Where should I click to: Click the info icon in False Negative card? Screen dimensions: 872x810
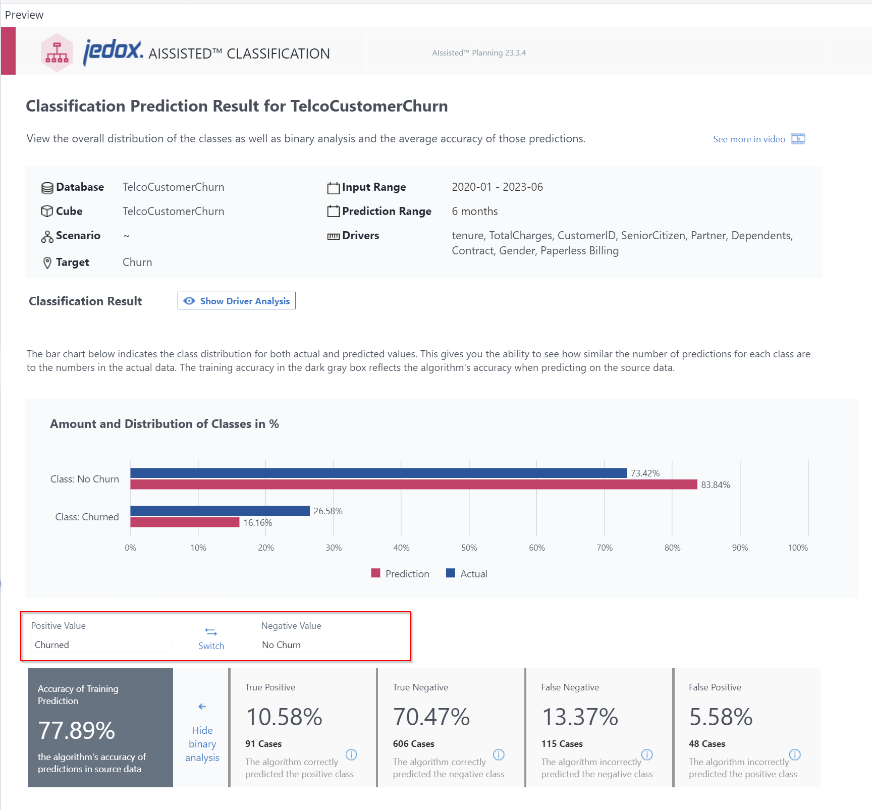647,754
